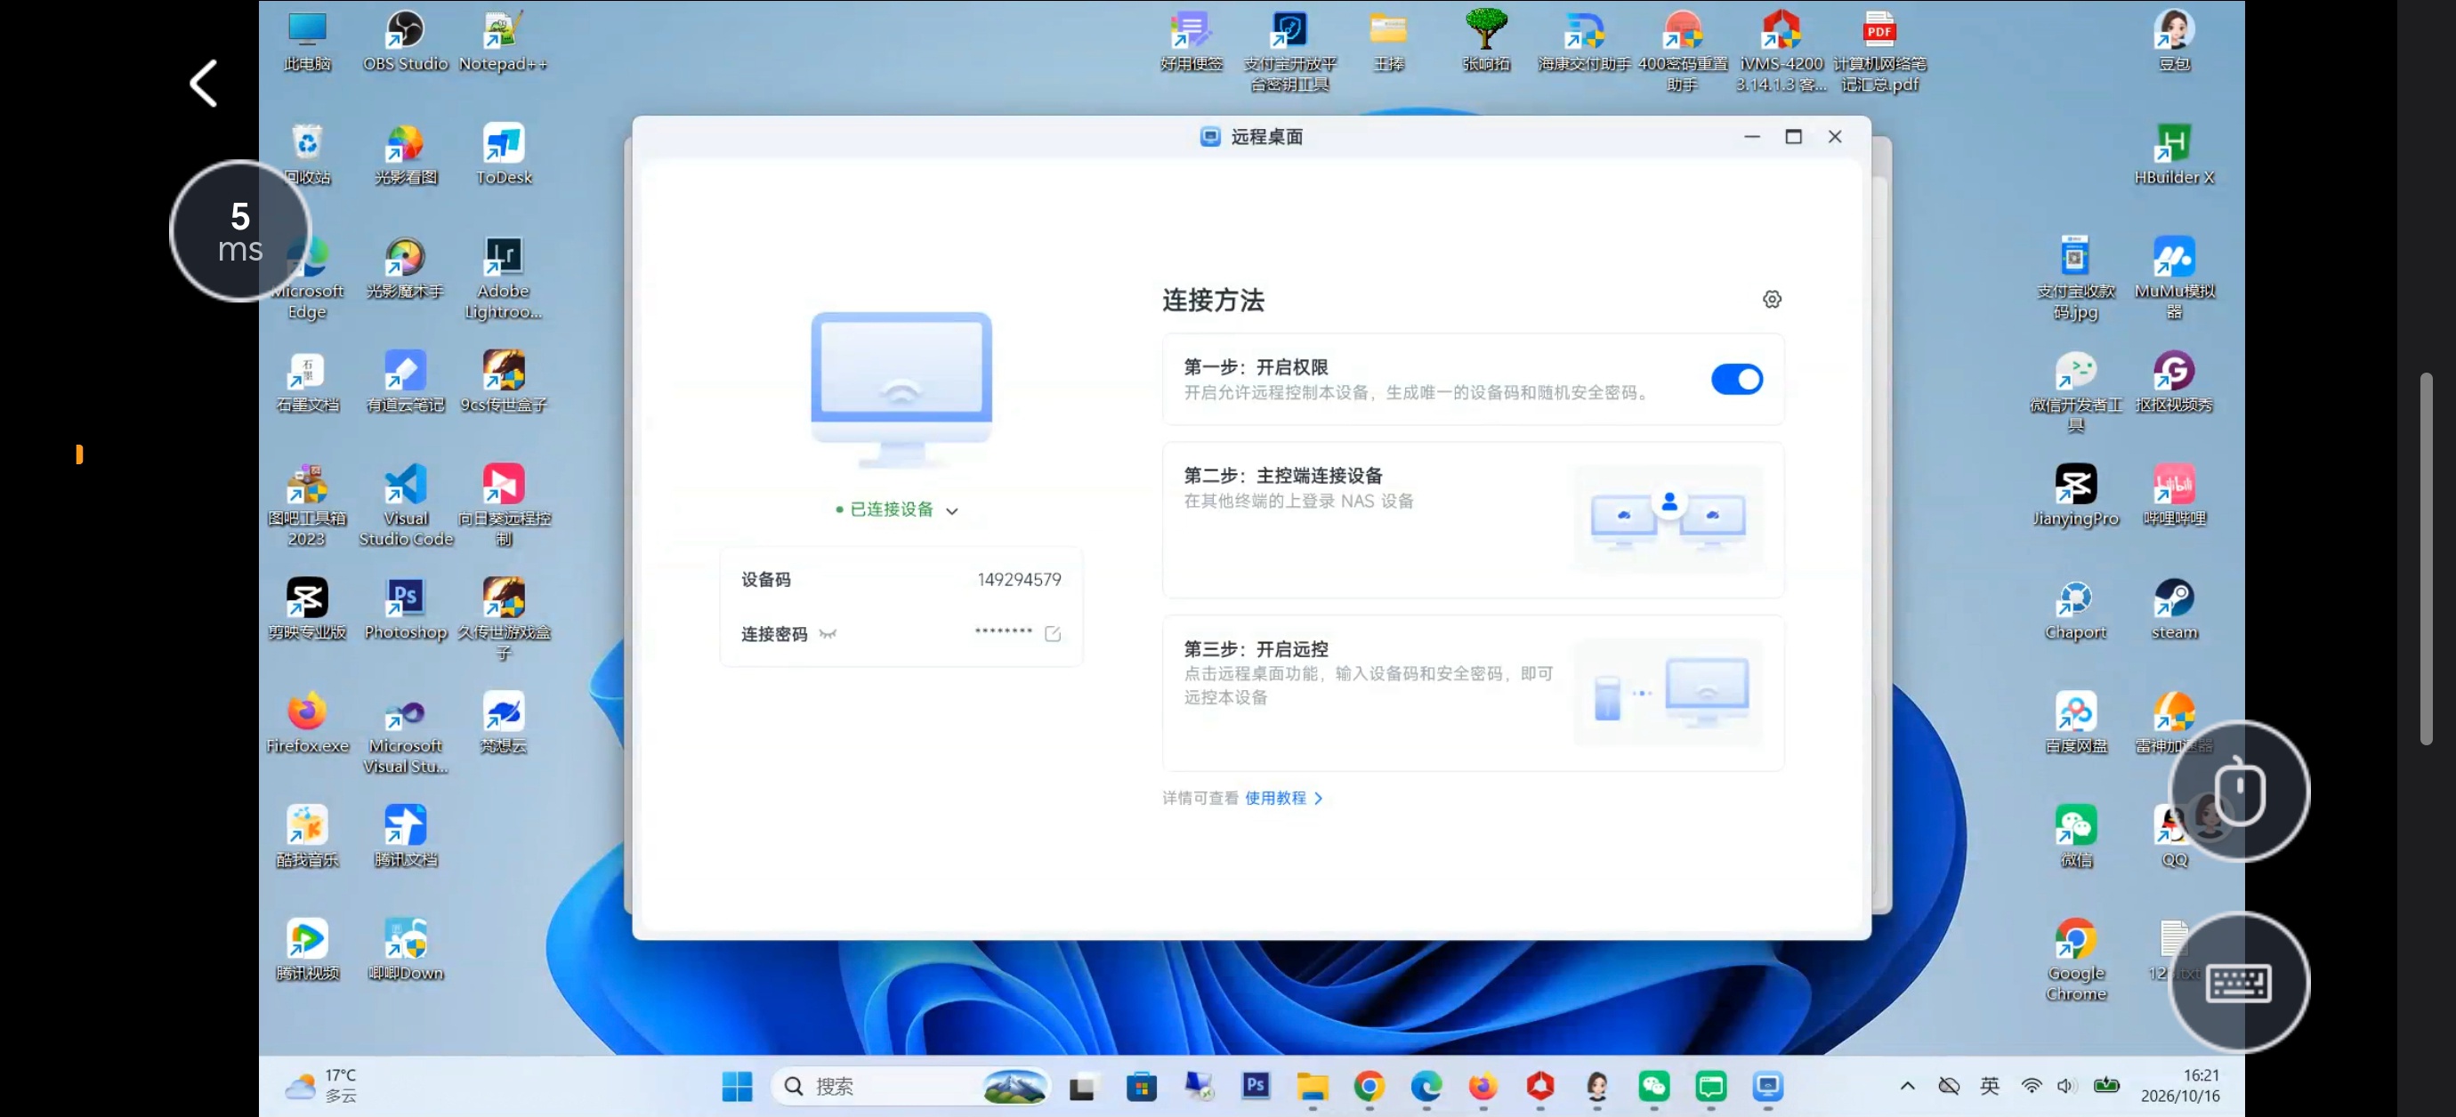Click the 第二步:主控端连接设备 card
Screen dimensions: 2456x1117
pos(1472,520)
